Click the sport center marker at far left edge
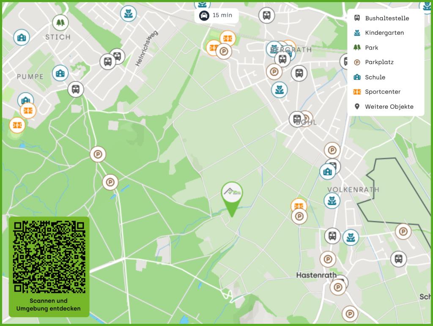Screen dimensions: 433x326 point(17,125)
